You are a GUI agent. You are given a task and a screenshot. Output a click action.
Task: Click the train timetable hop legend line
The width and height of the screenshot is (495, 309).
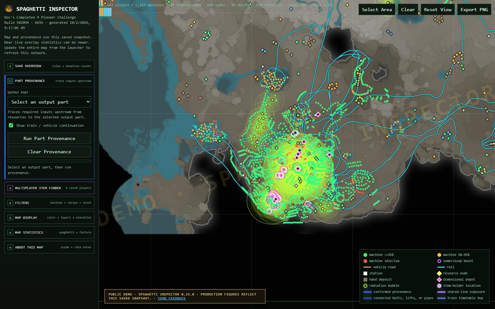point(441,298)
